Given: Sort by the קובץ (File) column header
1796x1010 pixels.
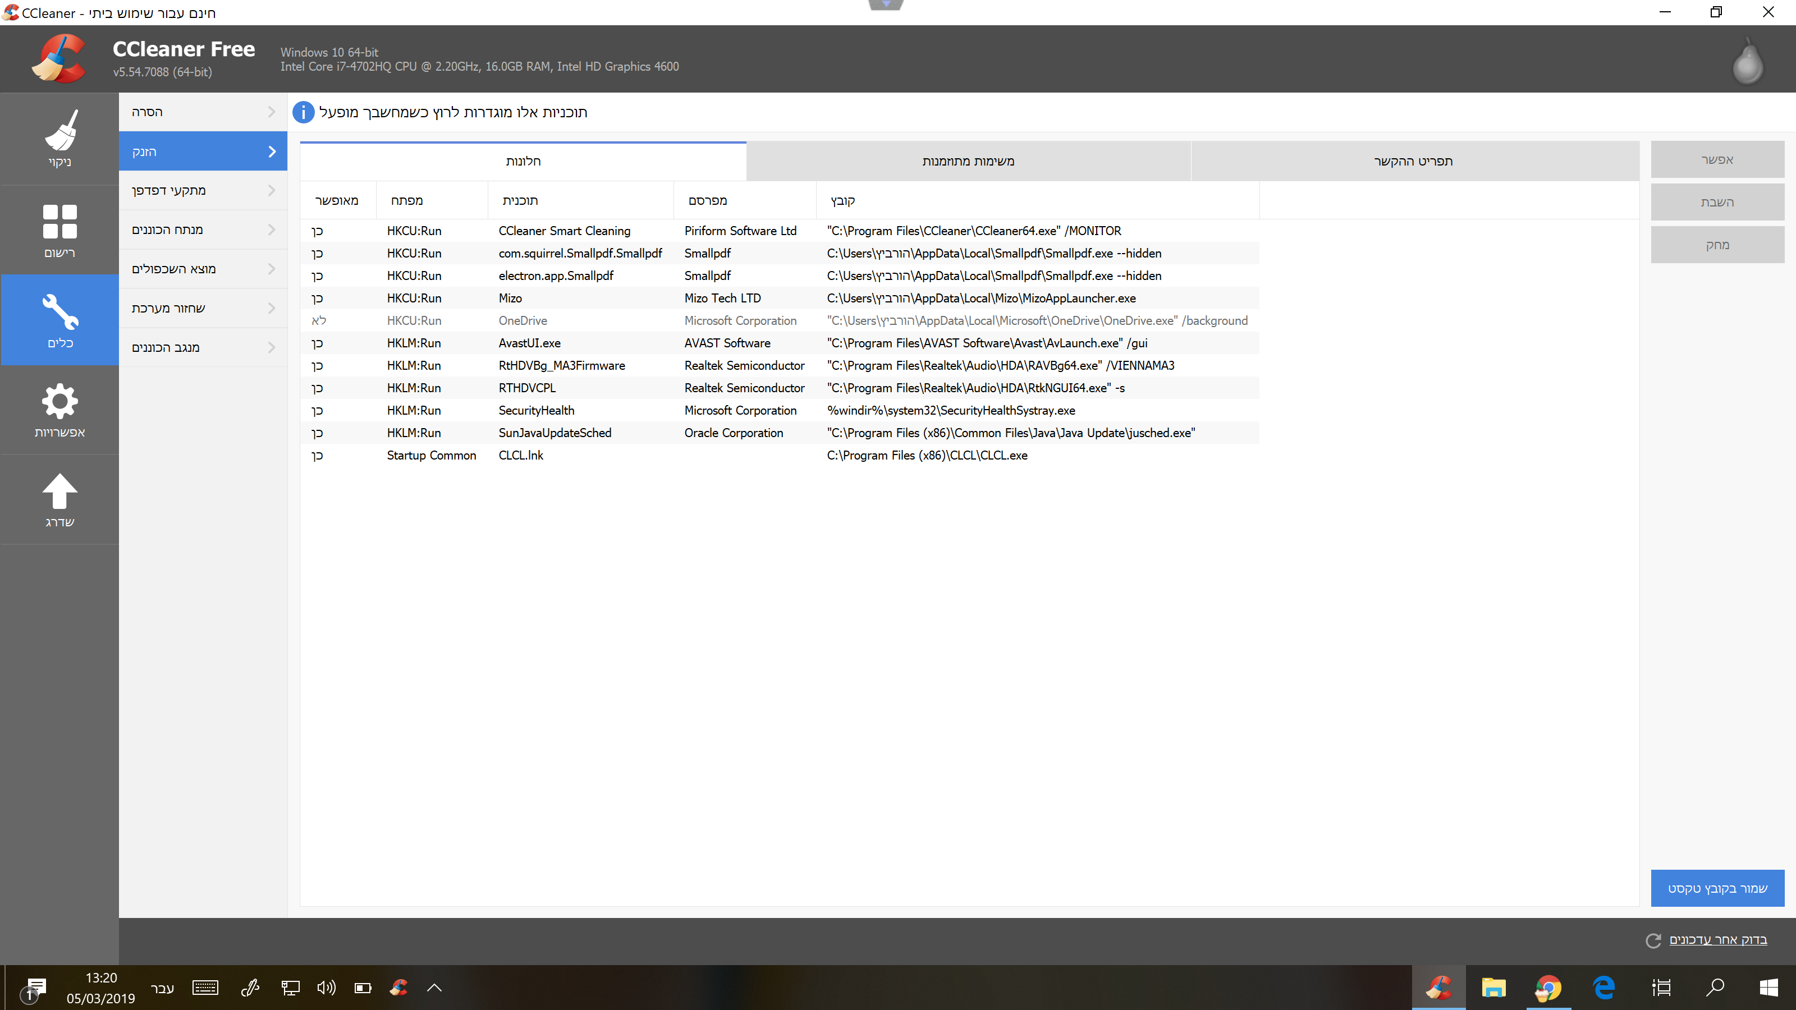Looking at the screenshot, I should [1037, 201].
